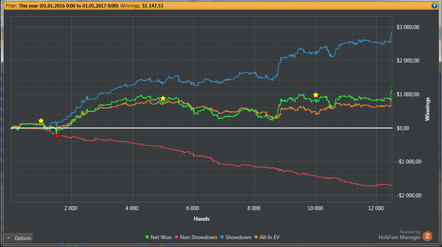442x247 pixels.
Task: Expand the Options panel
Action: pyautogui.click(x=19, y=238)
